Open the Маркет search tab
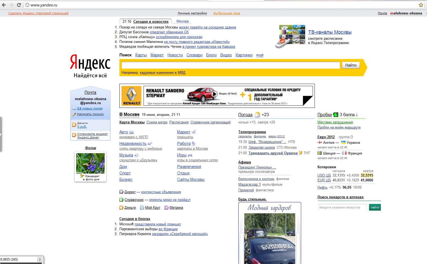The width and height of the screenshot is (427, 264). 157,55
